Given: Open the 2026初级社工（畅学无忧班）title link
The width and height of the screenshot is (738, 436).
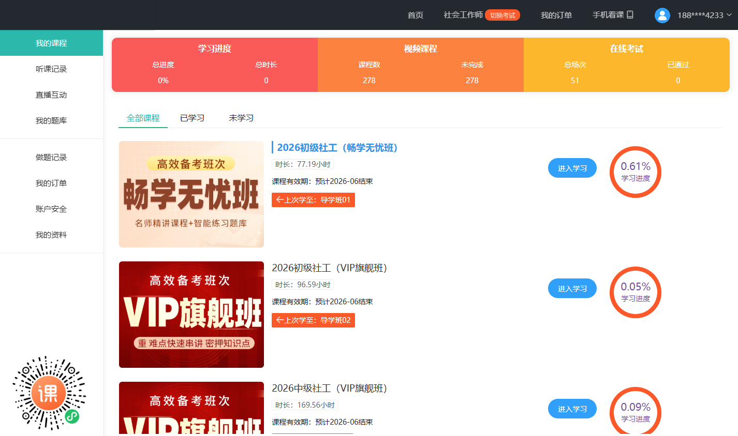Looking at the screenshot, I should coord(337,148).
